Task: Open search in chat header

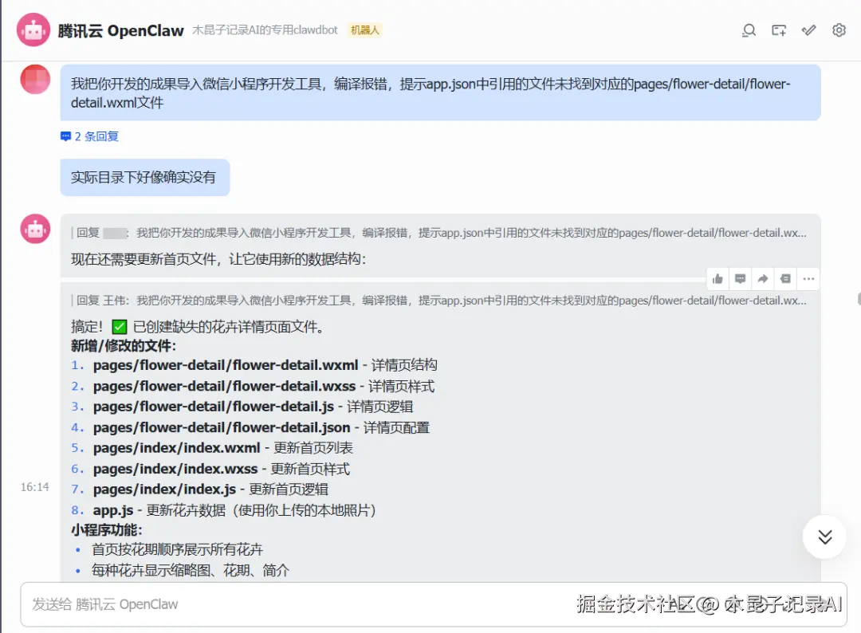Action: pos(749,30)
